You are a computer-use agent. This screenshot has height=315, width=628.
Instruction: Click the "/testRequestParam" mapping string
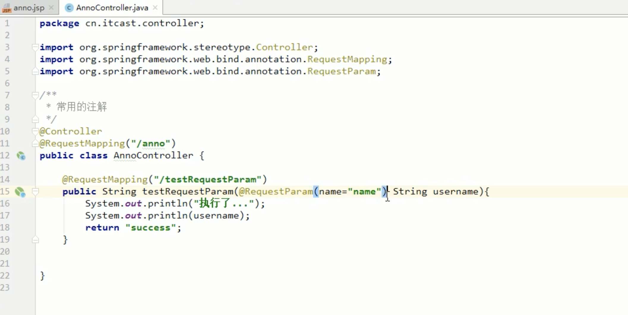(x=208, y=179)
